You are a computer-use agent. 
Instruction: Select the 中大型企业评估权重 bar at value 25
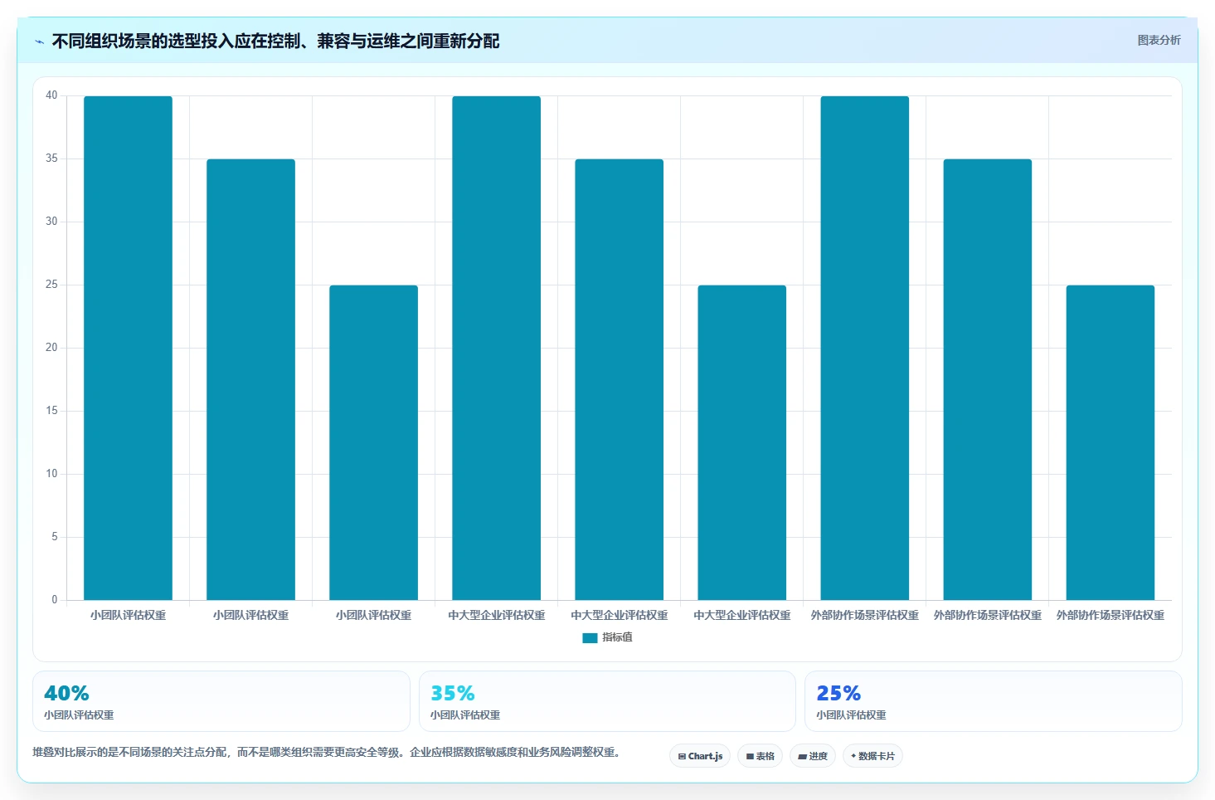[741, 442]
